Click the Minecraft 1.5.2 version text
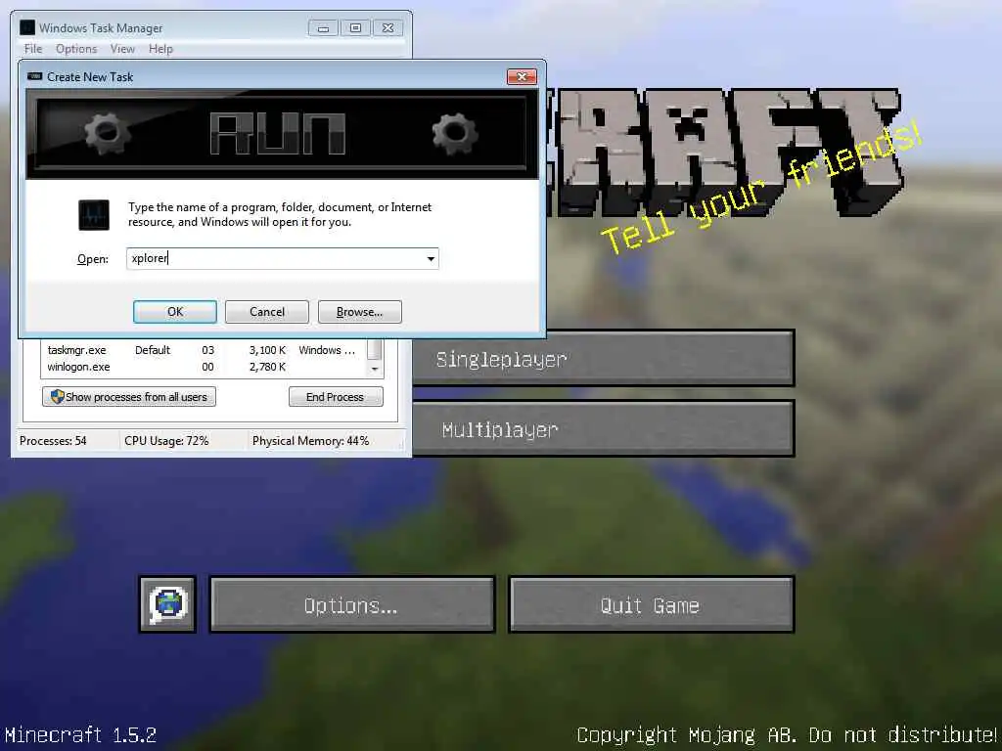Viewport: 1002px width, 751px height. [x=80, y=735]
